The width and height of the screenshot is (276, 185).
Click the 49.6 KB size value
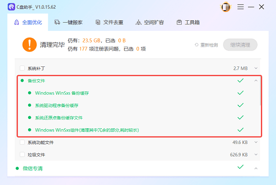(240, 142)
